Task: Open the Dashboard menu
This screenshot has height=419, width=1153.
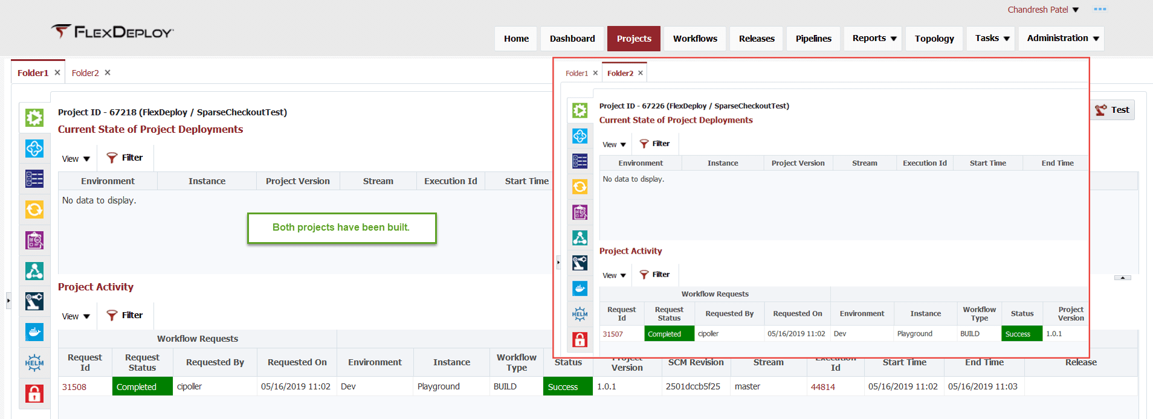Action: 572,38
